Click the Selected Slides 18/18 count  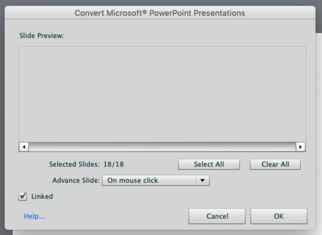pos(114,164)
